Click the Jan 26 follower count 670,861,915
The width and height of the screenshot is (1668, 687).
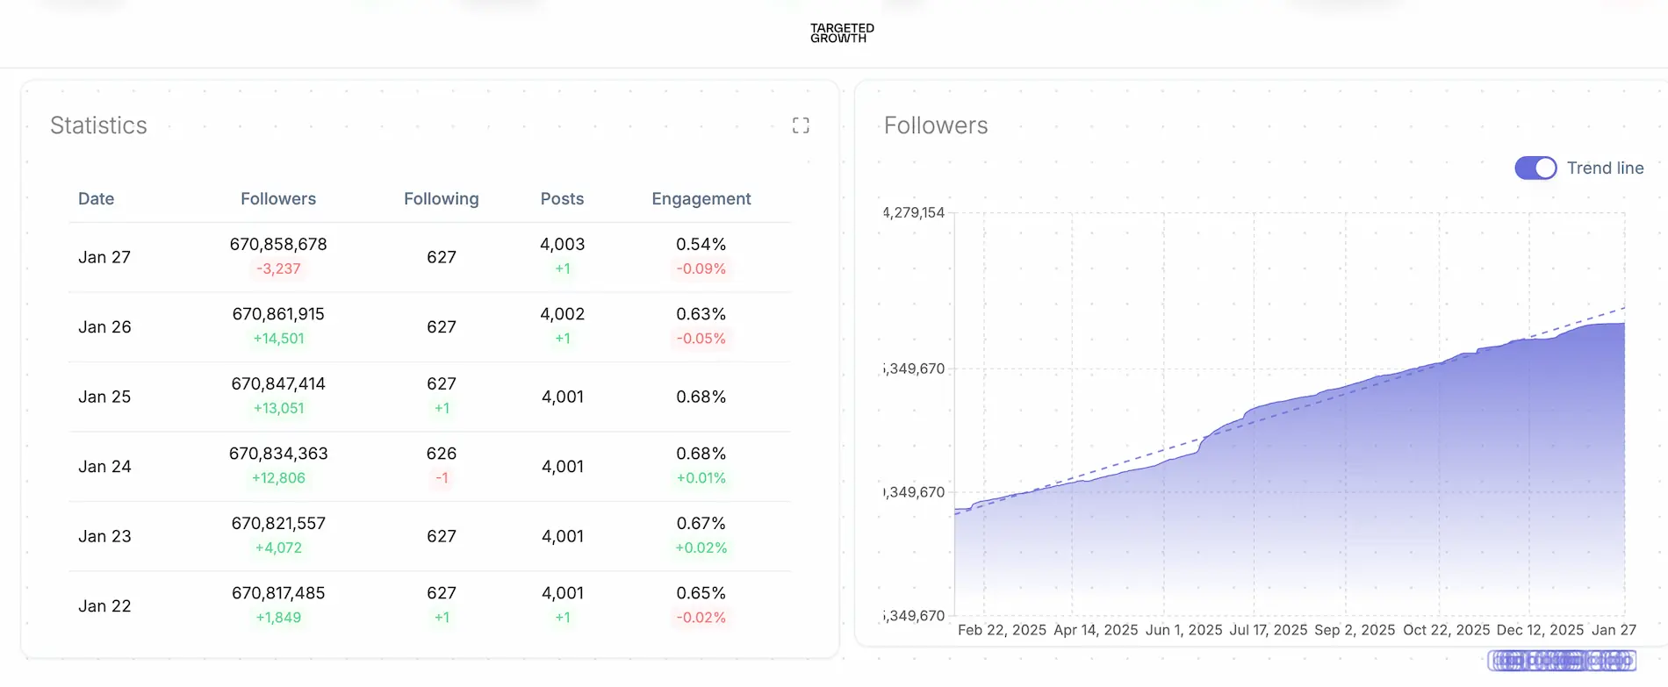pos(278,314)
